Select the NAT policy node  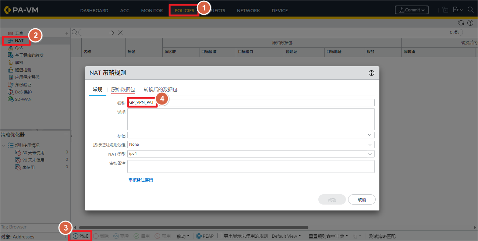[19, 40]
